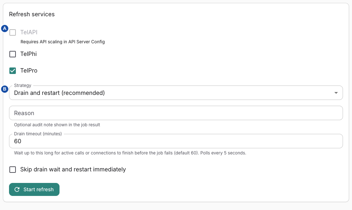
Task: Click 'Requires API scaling in API Server Config' note
Action: [63, 42]
